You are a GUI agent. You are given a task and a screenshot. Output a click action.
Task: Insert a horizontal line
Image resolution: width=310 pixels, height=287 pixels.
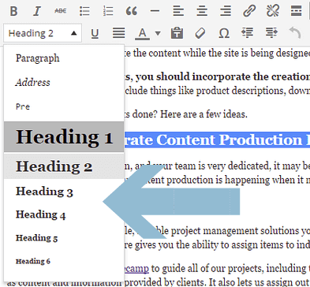(x=155, y=11)
